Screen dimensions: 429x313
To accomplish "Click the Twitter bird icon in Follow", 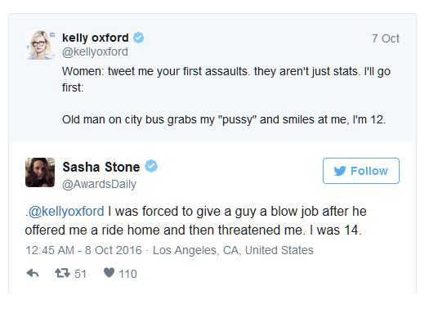I will (x=340, y=171).
